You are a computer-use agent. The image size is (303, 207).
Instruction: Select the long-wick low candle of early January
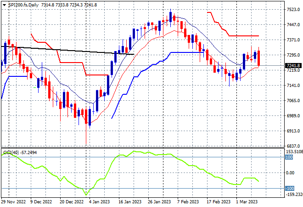click(86, 127)
